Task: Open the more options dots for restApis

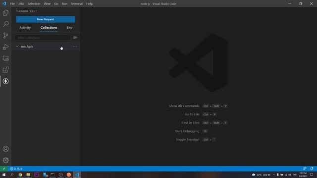Action: 75,46
